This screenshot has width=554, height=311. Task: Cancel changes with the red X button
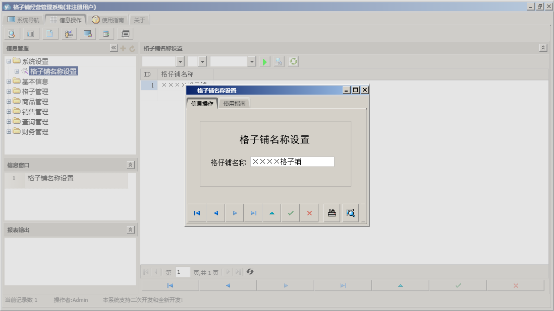(309, 212)
